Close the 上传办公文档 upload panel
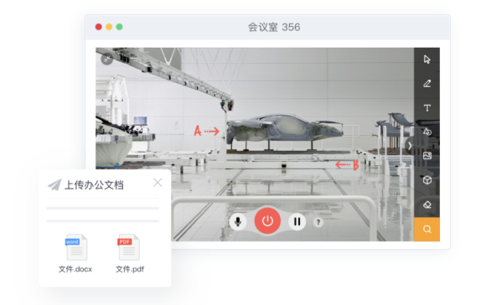The width and height of the screenshot is (486, 305). (158, 183)
